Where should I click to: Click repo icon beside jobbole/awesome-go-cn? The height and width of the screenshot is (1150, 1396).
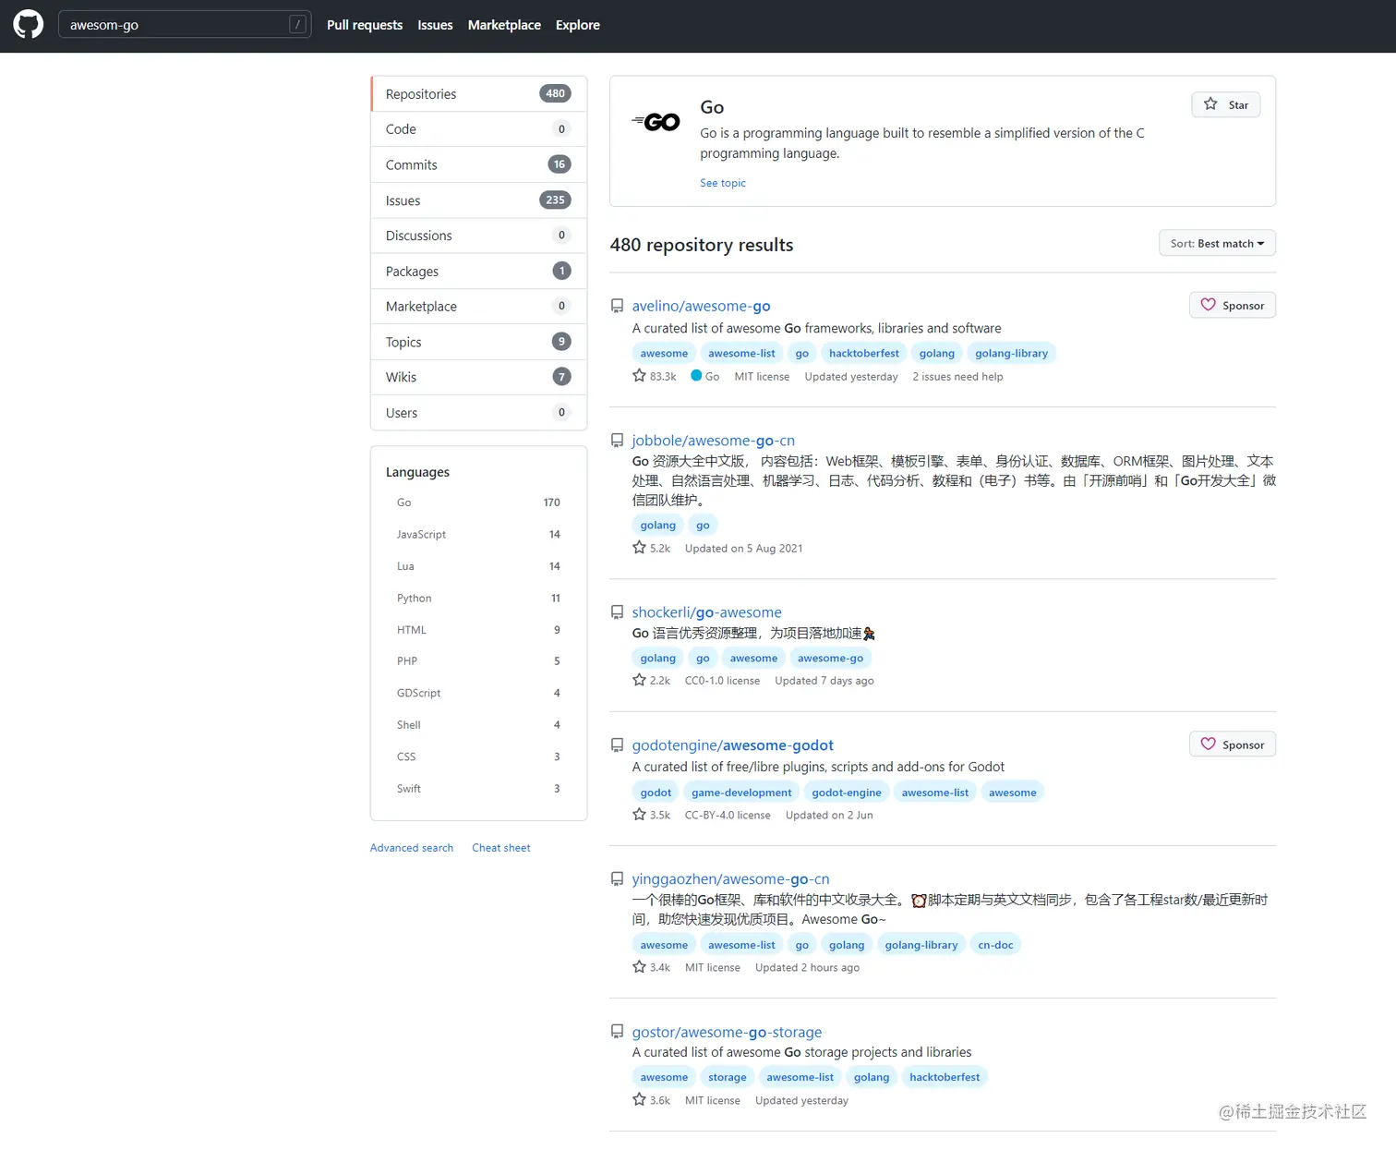click(617, 441)
